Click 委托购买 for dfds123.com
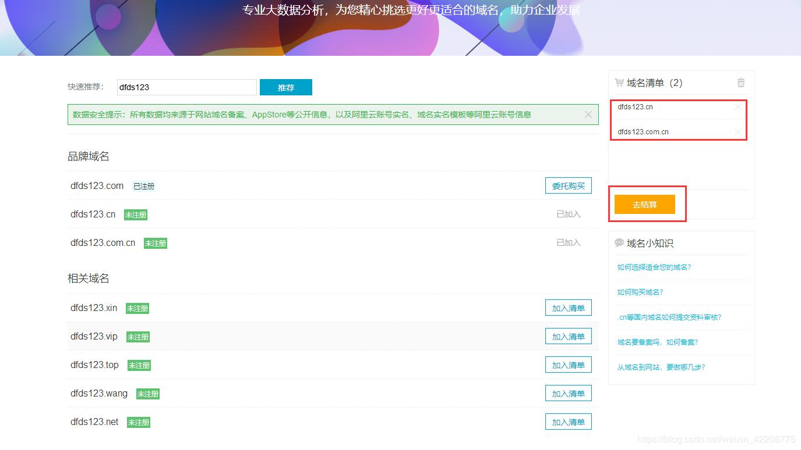 [x=568, y=185]
